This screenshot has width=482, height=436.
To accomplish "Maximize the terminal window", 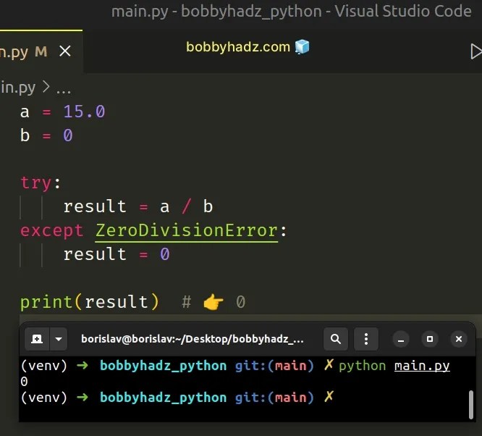I will tap(430, 339).
